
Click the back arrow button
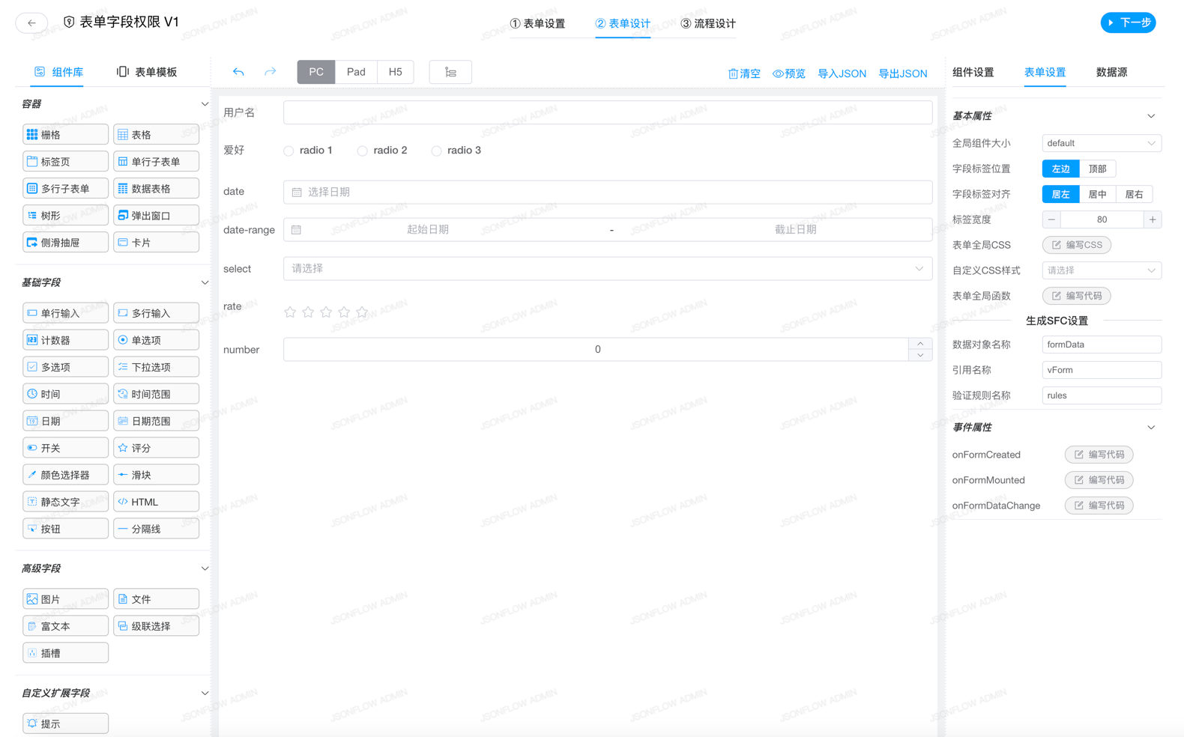point(31,23)
